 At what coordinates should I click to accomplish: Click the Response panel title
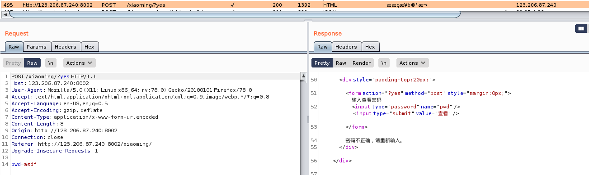(328, 33)
